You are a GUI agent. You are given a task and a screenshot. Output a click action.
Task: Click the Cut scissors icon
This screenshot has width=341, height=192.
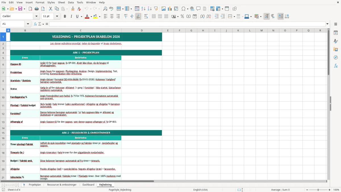pyautogui.click(x=51, y=9)
